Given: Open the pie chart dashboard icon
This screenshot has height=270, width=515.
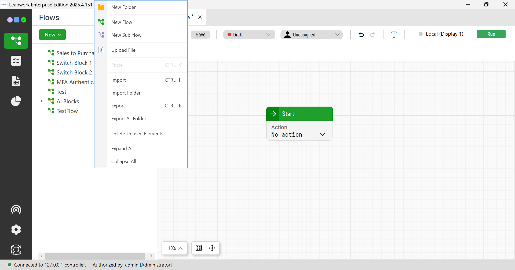Looking at the screenshot, I should coord(16,101).
